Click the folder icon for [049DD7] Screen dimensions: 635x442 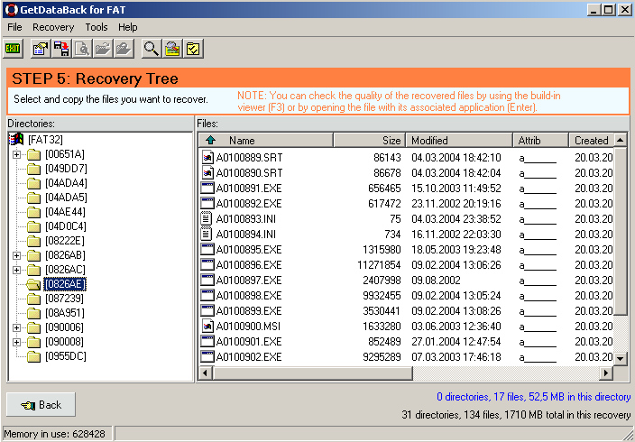pyautogui.click(x=34, y=169)
